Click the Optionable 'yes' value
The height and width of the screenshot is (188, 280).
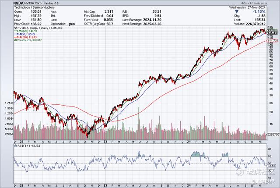72,24
